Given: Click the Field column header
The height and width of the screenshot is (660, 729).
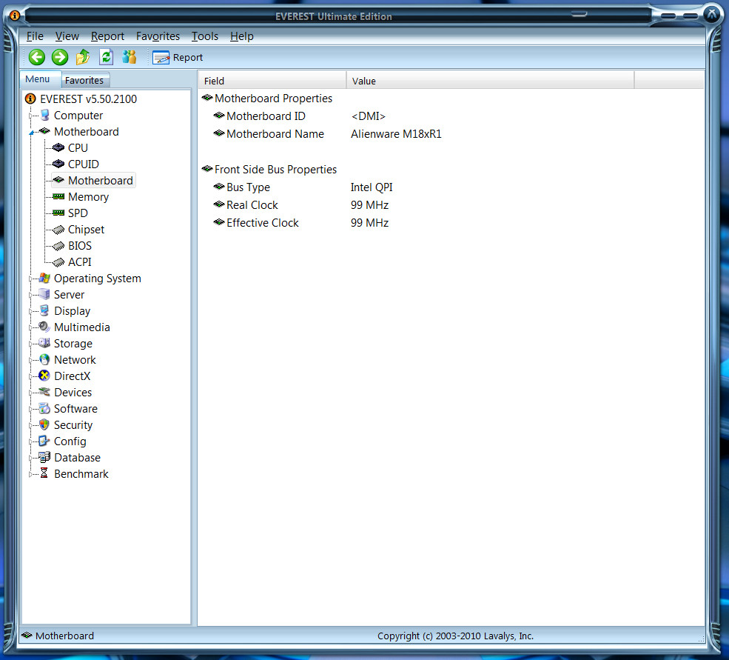Looking at the screenshot, I should [272, 81].
